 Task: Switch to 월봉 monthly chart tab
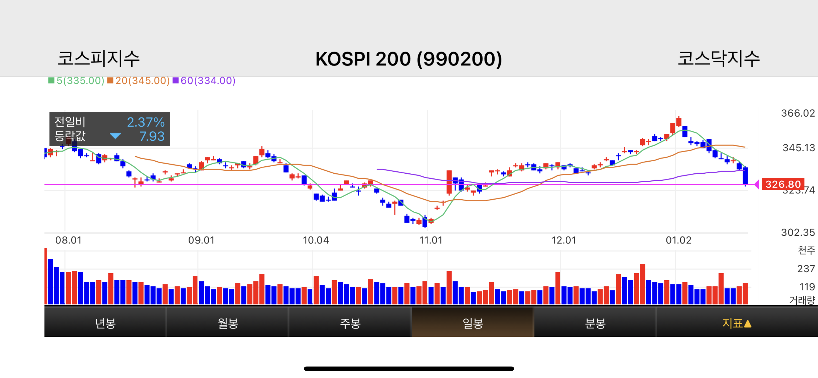coord(227,323)
